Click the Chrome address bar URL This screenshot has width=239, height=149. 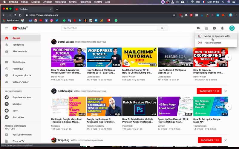tap(44, 15)
